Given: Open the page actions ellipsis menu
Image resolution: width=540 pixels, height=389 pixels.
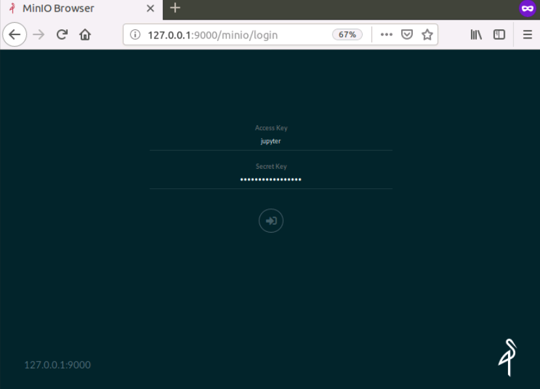Looking at the screenshot, I should (386, 35).
